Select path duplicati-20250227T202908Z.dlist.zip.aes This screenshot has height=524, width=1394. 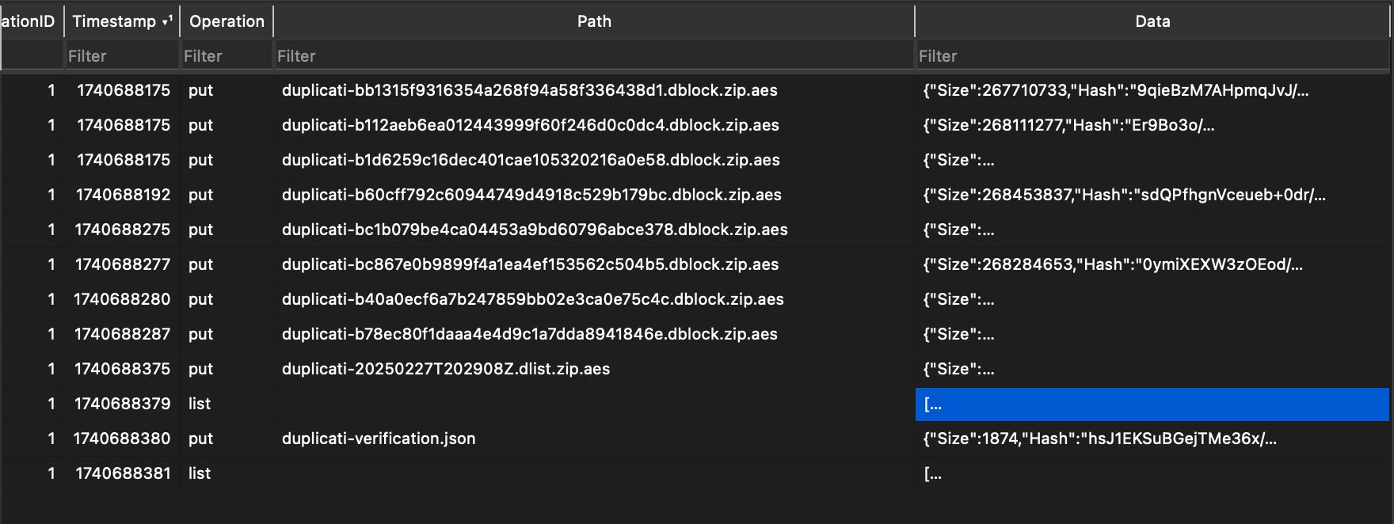[446, 369]
